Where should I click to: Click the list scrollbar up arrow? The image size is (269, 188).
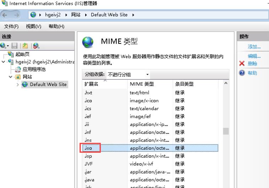[226, 83]
